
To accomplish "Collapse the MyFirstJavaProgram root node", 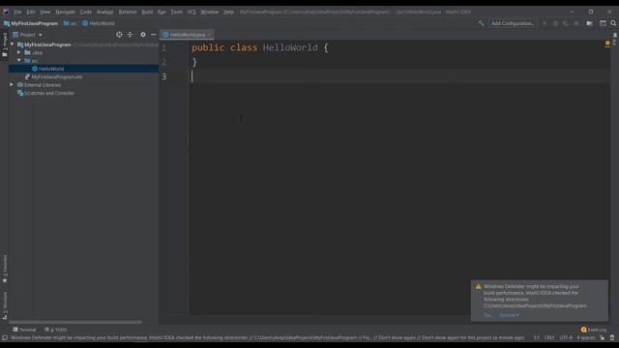I will 13,44.
